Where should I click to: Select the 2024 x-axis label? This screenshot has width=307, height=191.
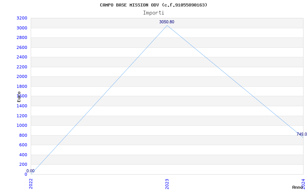coord(303,184)
